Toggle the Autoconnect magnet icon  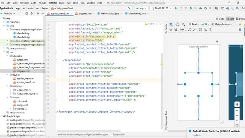point(176,30)
